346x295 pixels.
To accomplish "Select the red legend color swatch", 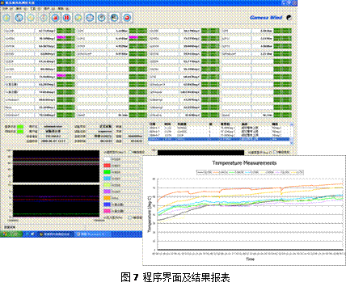I will coord(107,166).
